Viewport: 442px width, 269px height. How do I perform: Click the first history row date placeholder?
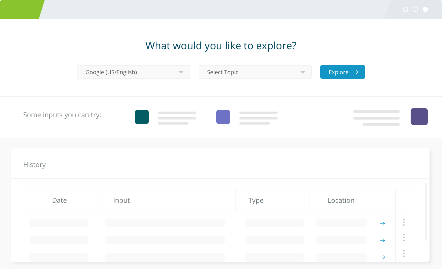tap(59, 223)
